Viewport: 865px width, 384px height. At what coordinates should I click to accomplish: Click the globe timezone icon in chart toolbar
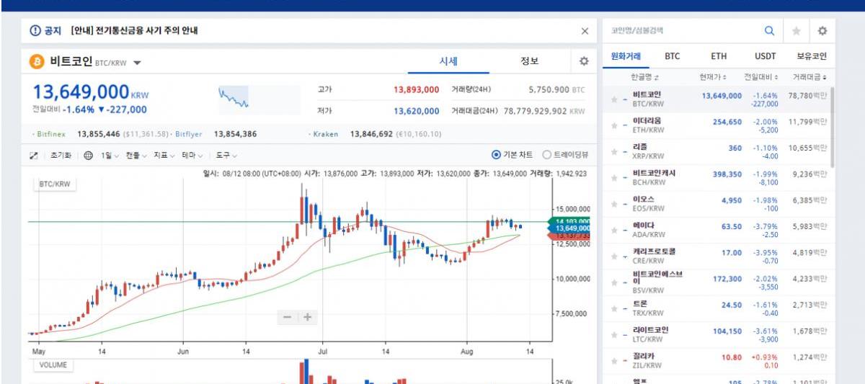point(88,155)
